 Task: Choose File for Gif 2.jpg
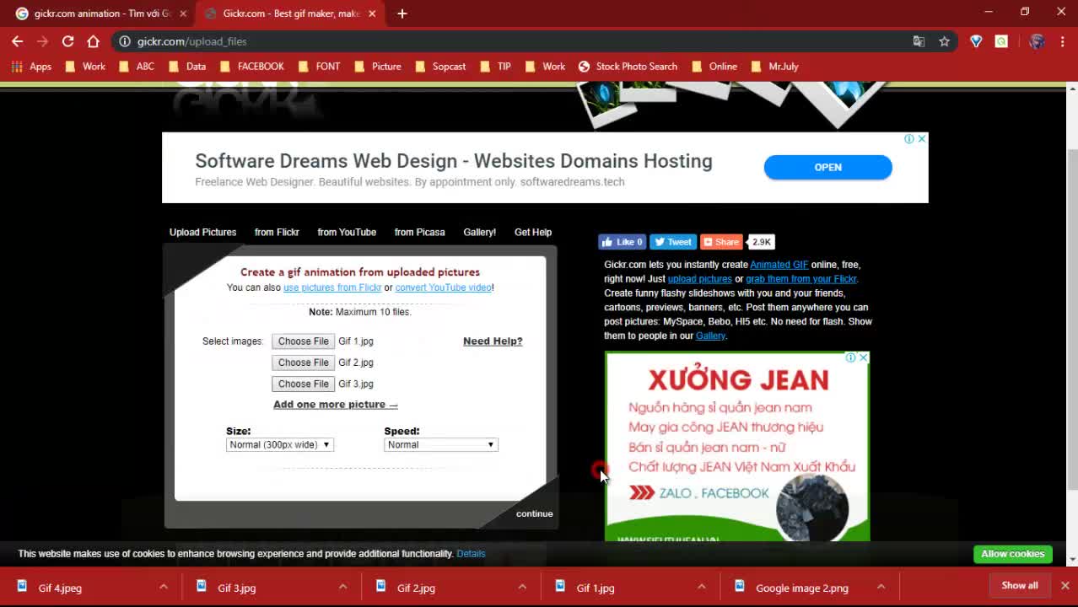click(x=303, y=363)
